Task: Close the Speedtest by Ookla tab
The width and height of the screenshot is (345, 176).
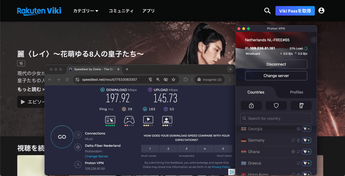Action: click(118, 69)
